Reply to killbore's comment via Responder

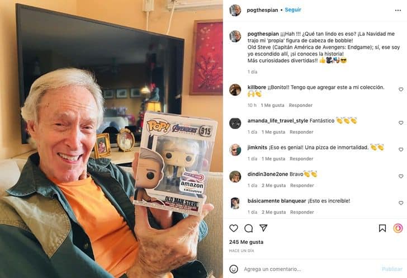(x=301, y=105)
